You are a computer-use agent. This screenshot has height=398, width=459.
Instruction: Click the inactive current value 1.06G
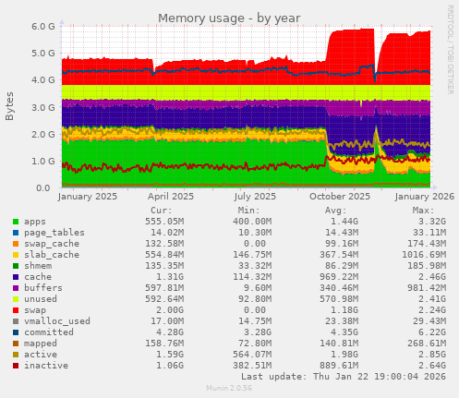tap(170, 366)
